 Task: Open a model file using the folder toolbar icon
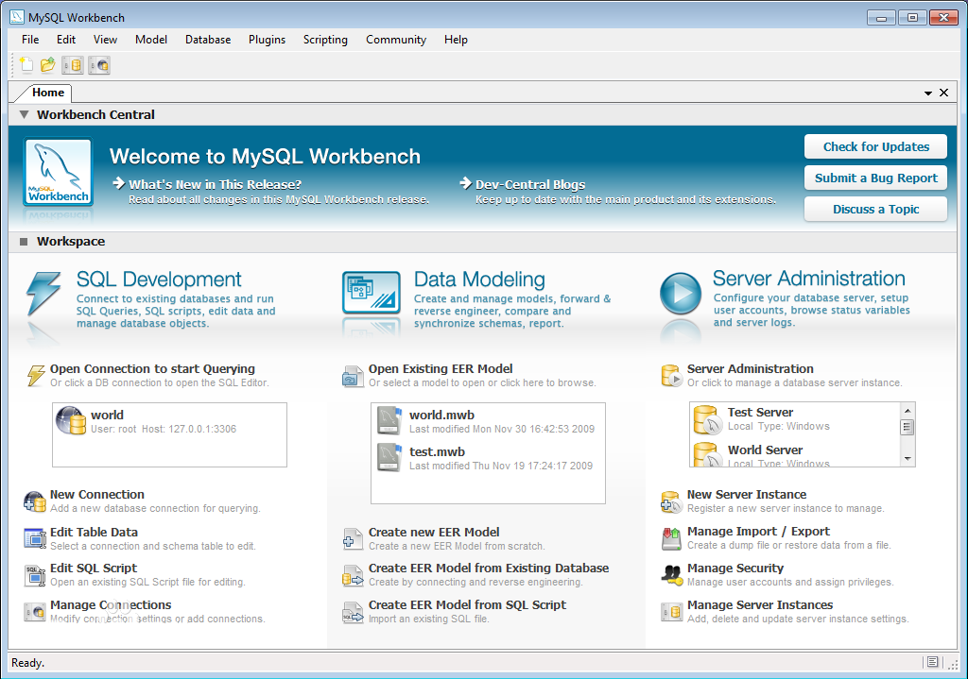pyautogui.click(x=46, y=64)
